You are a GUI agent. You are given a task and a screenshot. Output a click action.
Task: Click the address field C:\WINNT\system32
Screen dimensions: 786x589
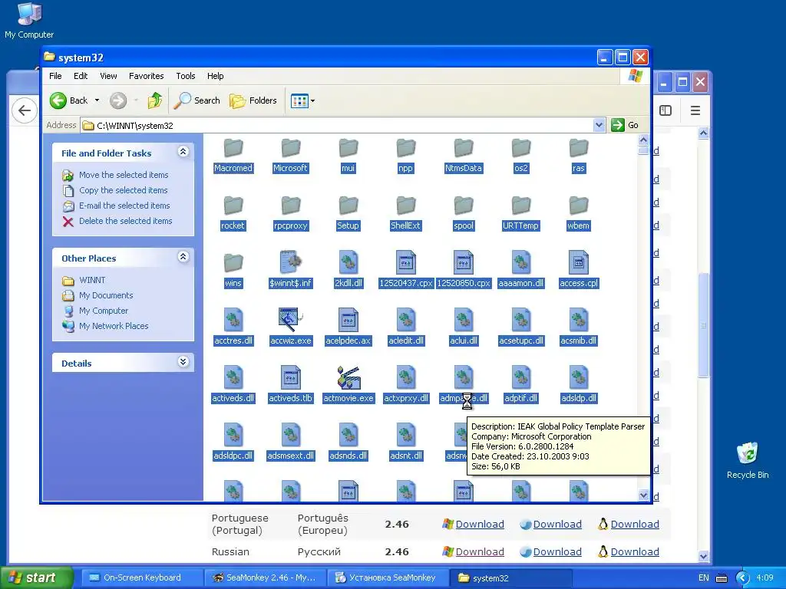(x=337, y=125)
